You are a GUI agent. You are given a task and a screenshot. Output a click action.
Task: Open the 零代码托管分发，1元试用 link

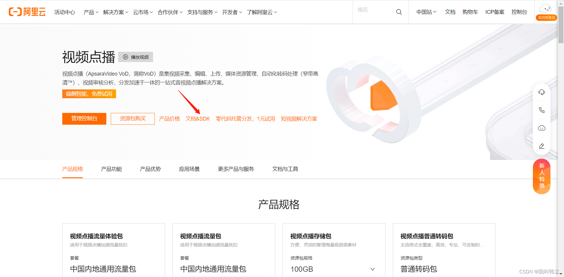click(246, 119)
